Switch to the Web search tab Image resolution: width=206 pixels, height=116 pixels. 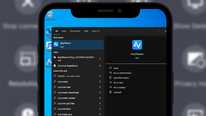[86, 31]
